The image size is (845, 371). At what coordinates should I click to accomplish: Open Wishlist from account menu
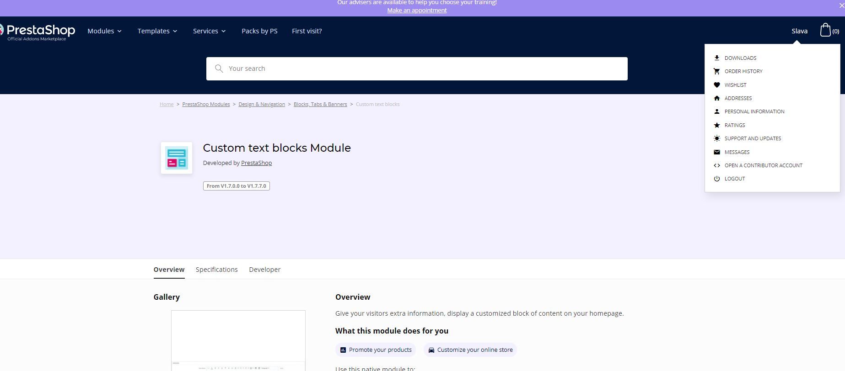point(735,85)
